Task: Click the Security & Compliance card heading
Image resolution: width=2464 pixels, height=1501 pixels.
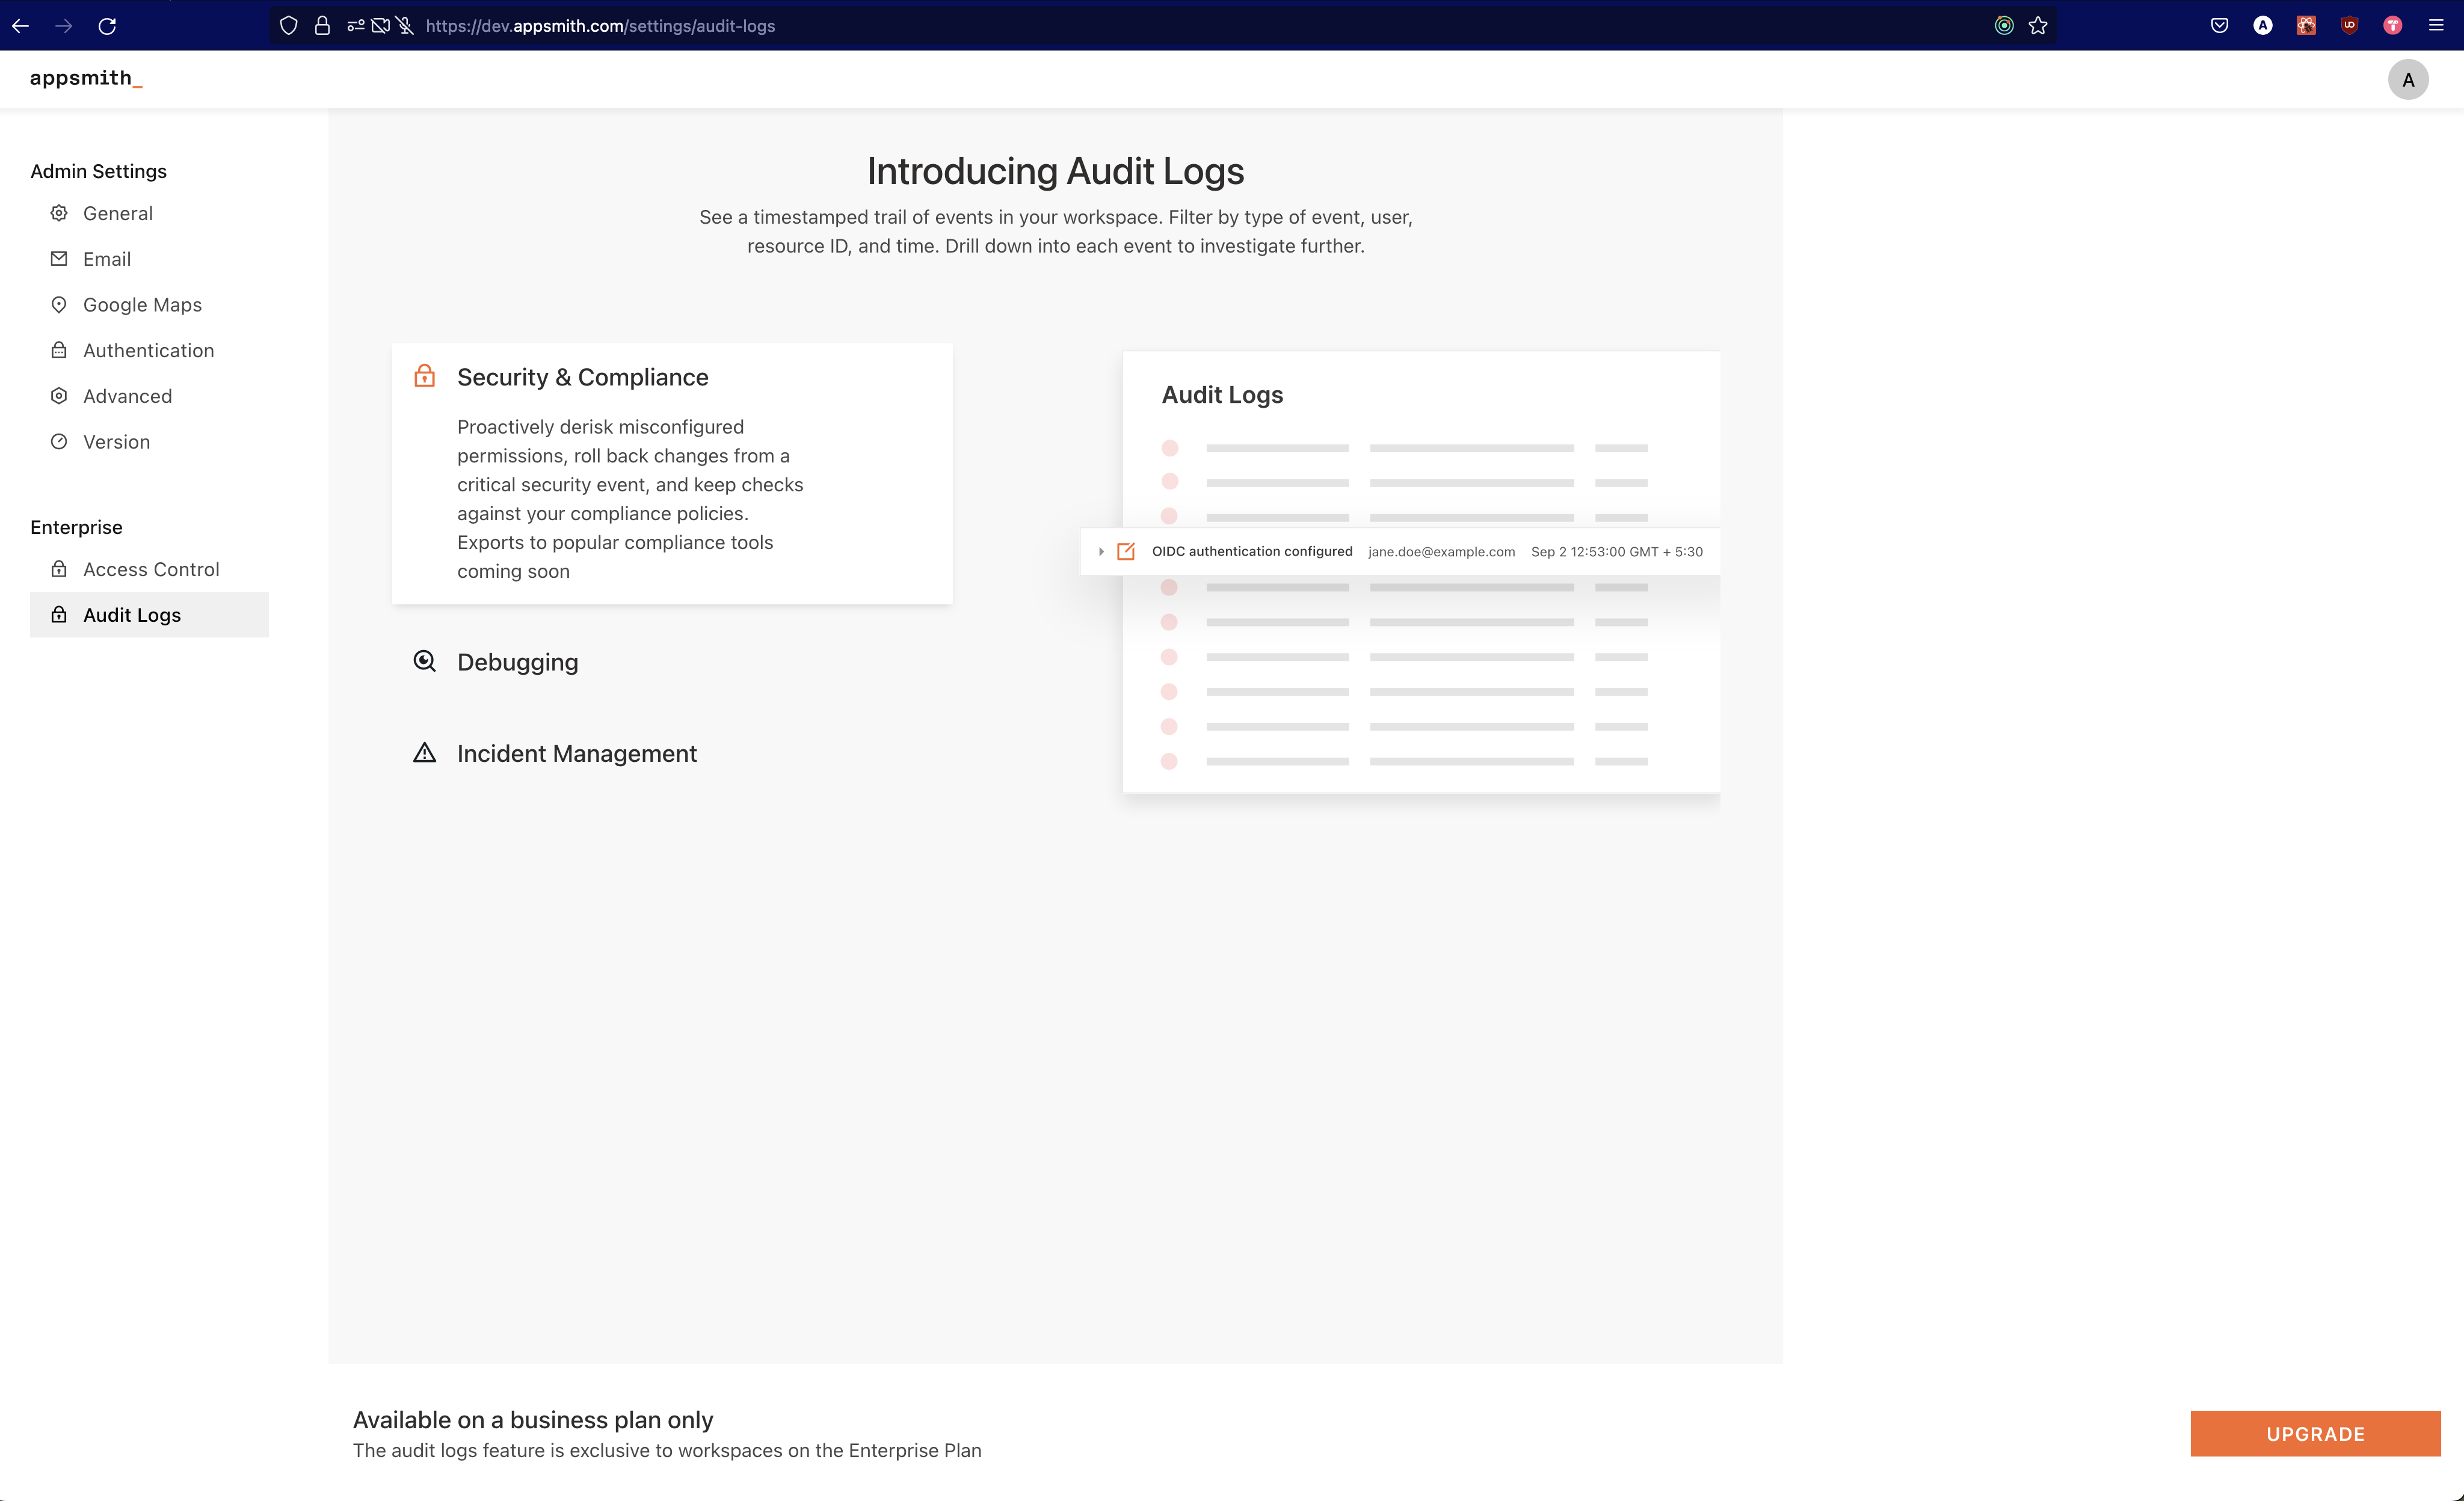Action: click(x=582, y=378)
